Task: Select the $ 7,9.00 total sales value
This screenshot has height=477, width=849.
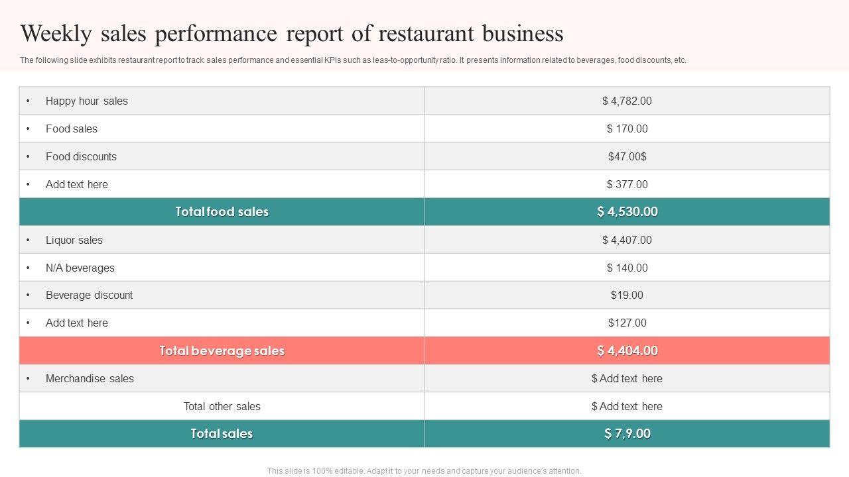Action: (627, 434)
